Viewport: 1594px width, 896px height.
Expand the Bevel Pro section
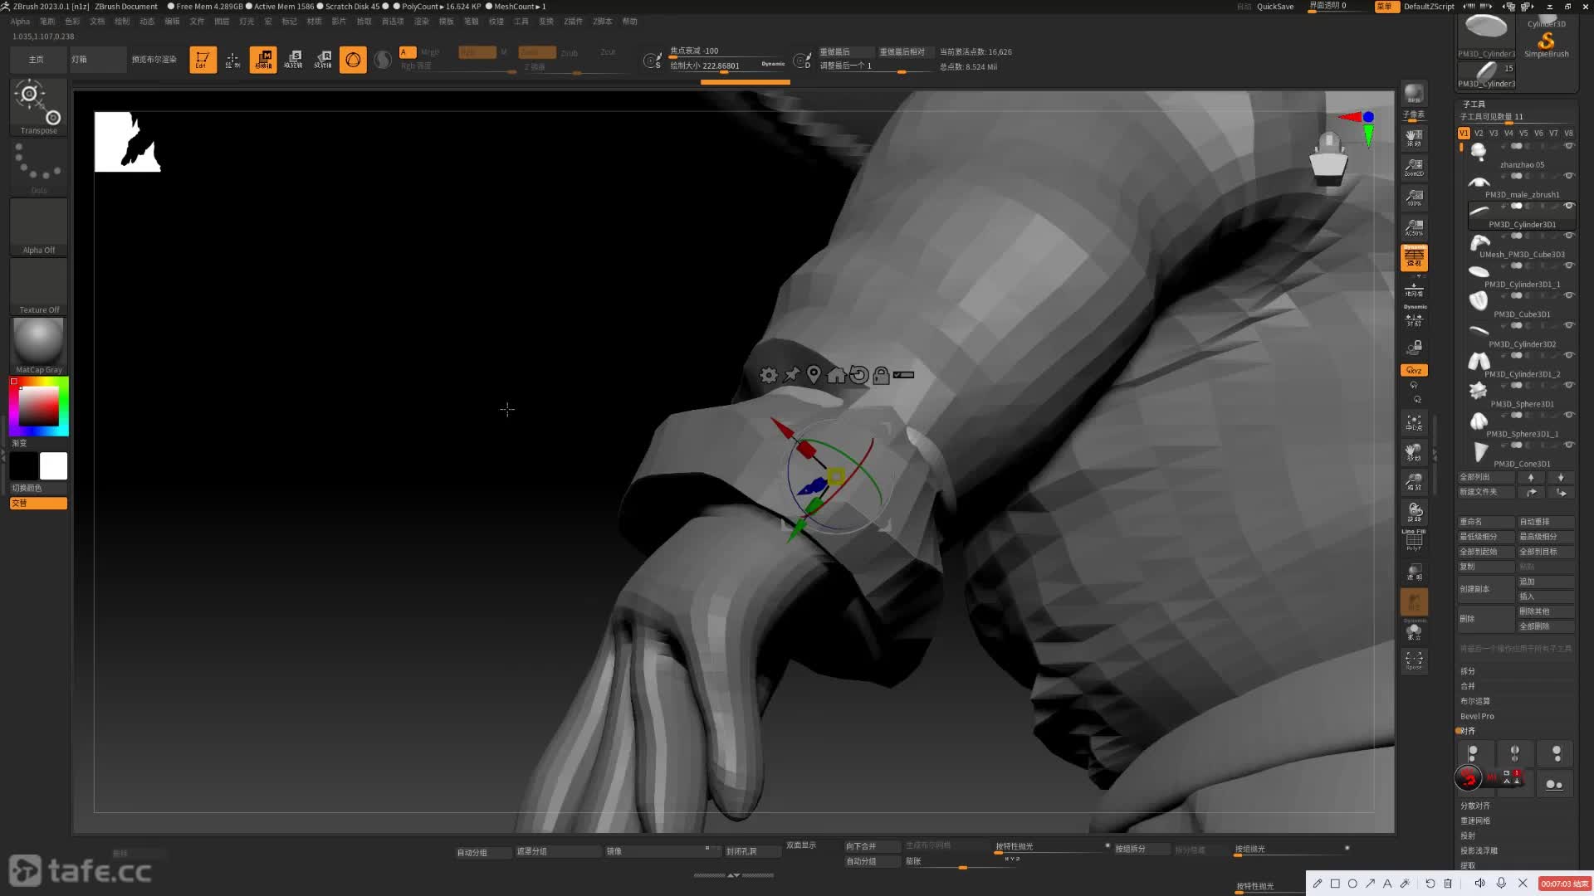tap(1477, 716)
